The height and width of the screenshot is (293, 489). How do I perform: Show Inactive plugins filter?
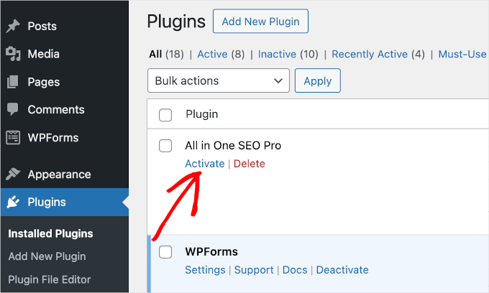278,54
